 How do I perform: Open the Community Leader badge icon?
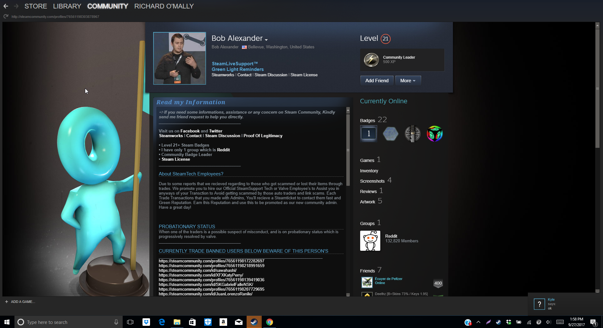point(371,60)
